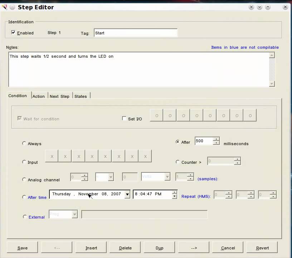Screen dimensions: 292x258
Task: Click the app icon in title bar
Action: point(4,7)
